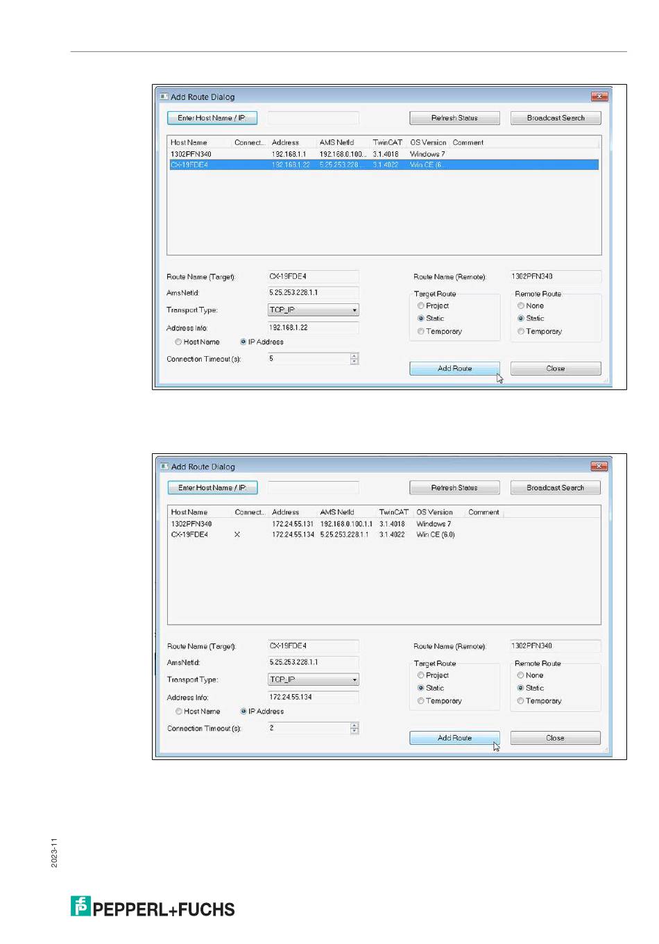Click Comment column header in upper dialog
This screenshot has height=944, width=659.
[x=469, y=142]
